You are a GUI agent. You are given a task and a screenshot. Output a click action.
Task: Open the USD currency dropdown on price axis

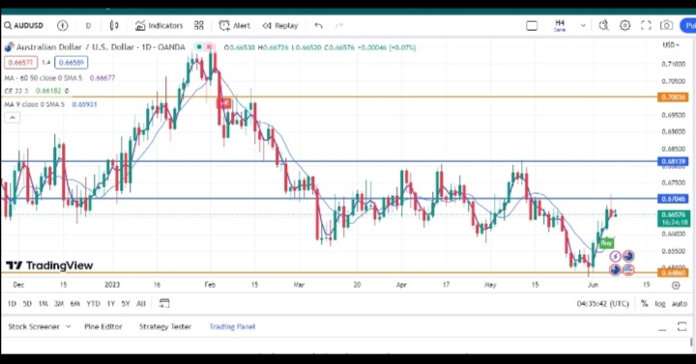(x=671, y=44)
